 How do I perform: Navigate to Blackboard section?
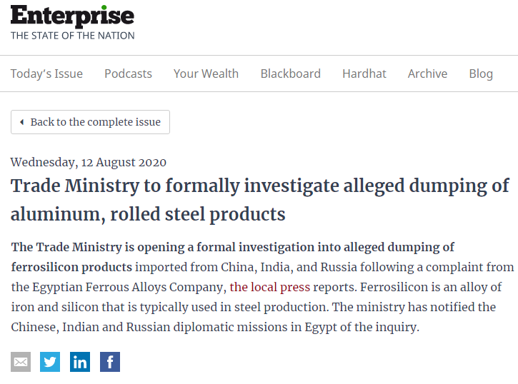290,74
